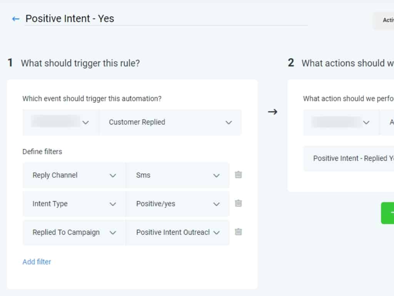Screen dimensions: 394x296
Task: Open the Replied To Campaign field dropdown
Action: pos(74,232)
